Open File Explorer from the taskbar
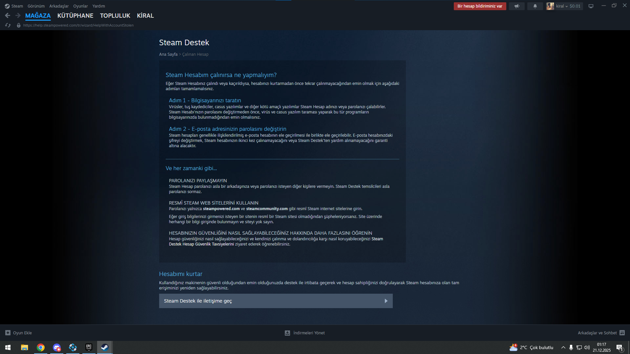630x354 pixels. (25, 347)
